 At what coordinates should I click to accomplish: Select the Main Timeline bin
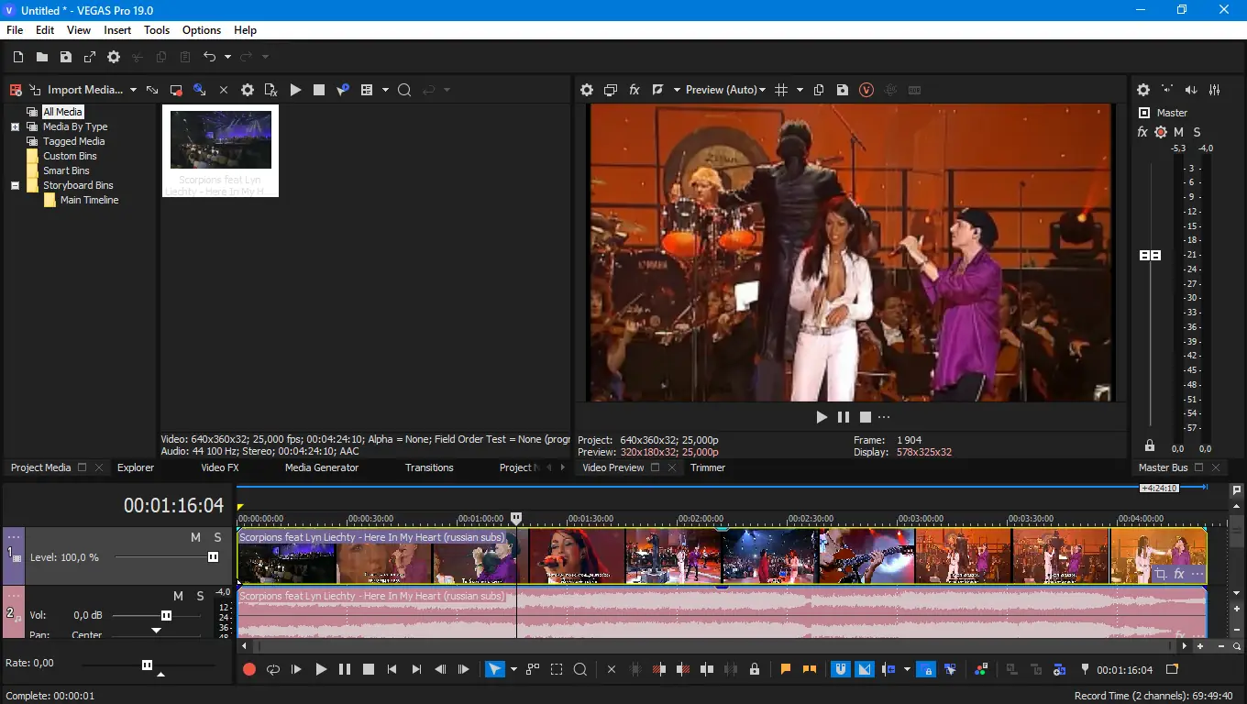[x=89, y=200]
